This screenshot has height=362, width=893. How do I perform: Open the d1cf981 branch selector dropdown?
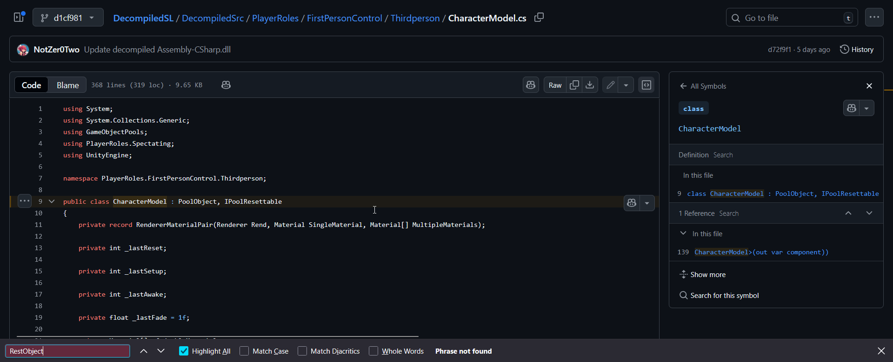click(68, 18)
